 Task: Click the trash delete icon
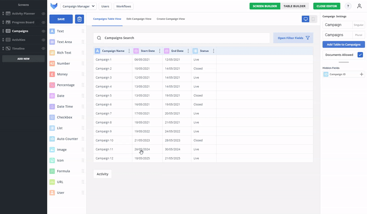click(x=79, y=19)
